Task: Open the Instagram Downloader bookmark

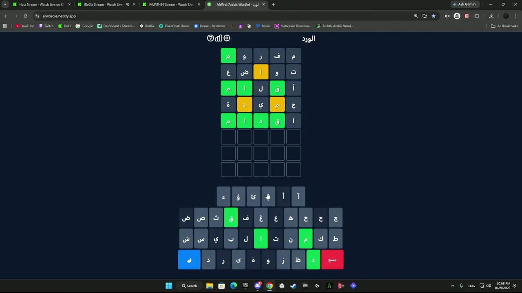Action: pos(293,26)
